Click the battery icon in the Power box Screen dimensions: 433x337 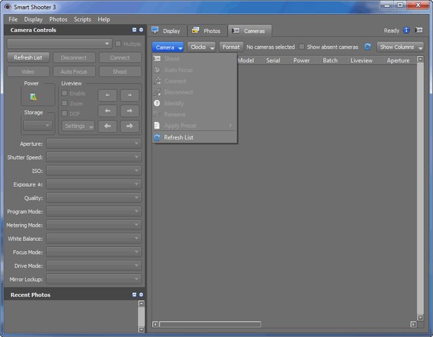[x=32, y=97]
